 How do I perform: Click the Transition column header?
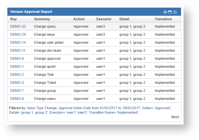tap(163, 19)
